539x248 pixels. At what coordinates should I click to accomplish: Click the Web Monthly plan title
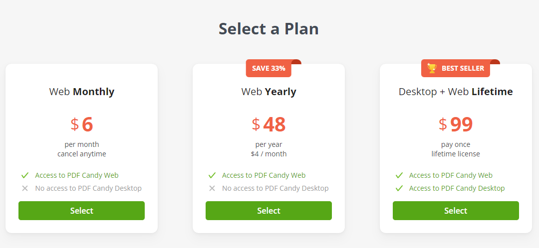[81, 92]
